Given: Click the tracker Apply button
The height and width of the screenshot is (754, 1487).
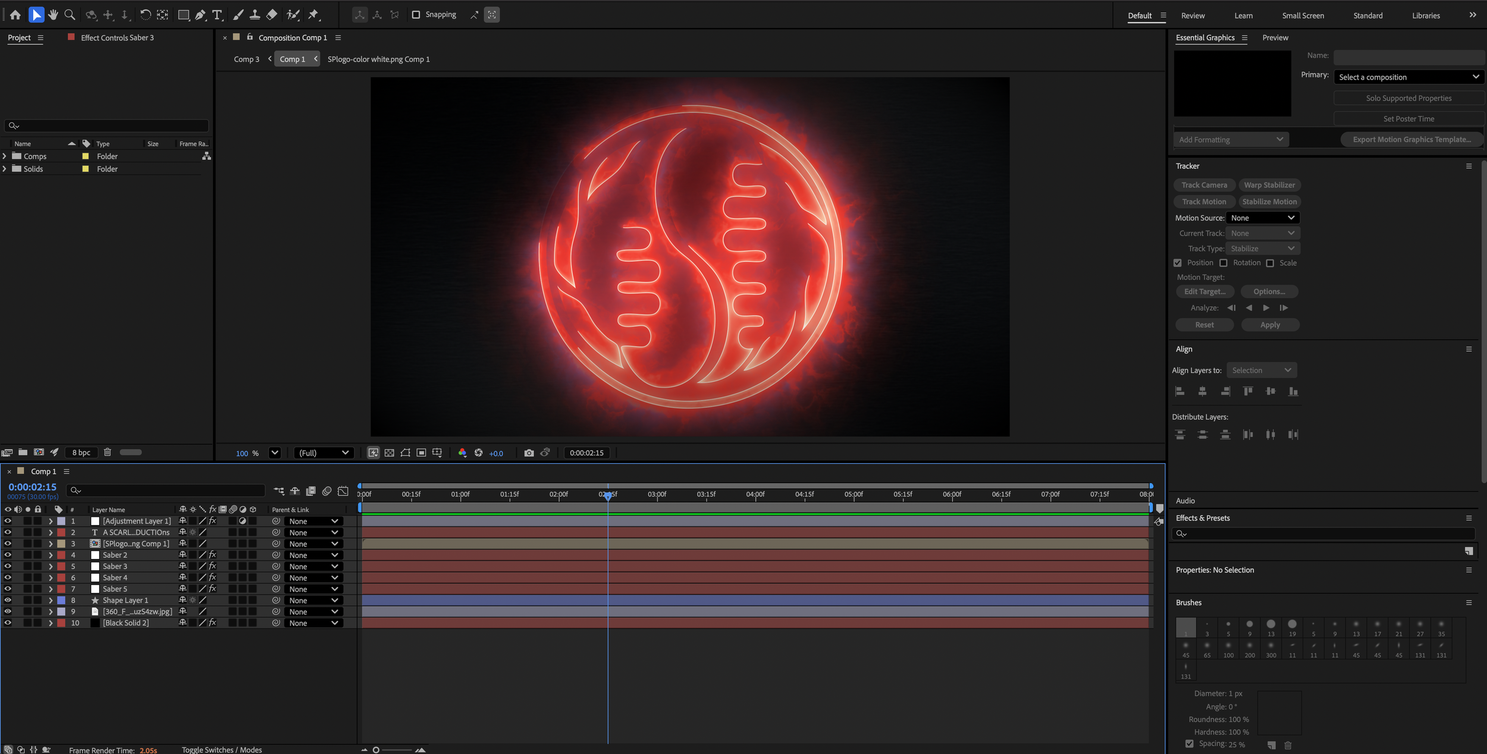Looking at the screenshot, I should [1270, 325].
